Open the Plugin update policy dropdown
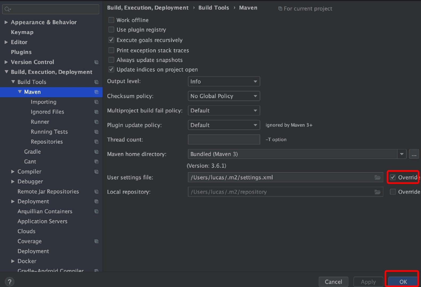This screenshot has height=287, width=421. [x=224, y=125]
